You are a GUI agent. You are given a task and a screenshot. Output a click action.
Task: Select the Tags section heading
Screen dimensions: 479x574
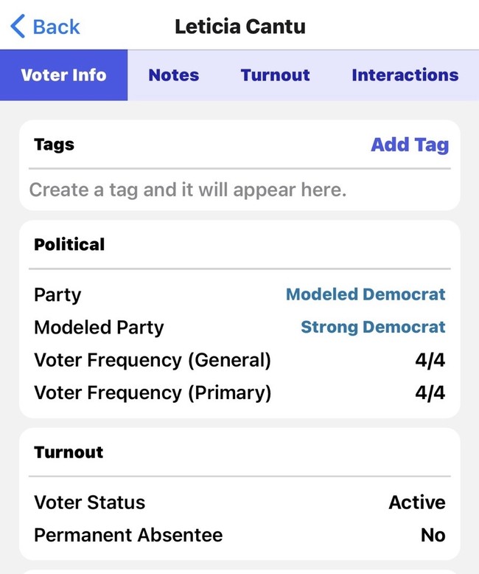54,145
